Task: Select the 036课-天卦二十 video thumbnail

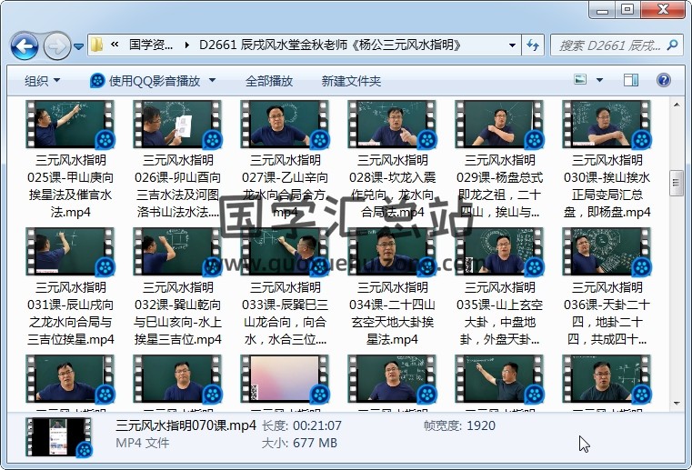Action: click(607, 252)
